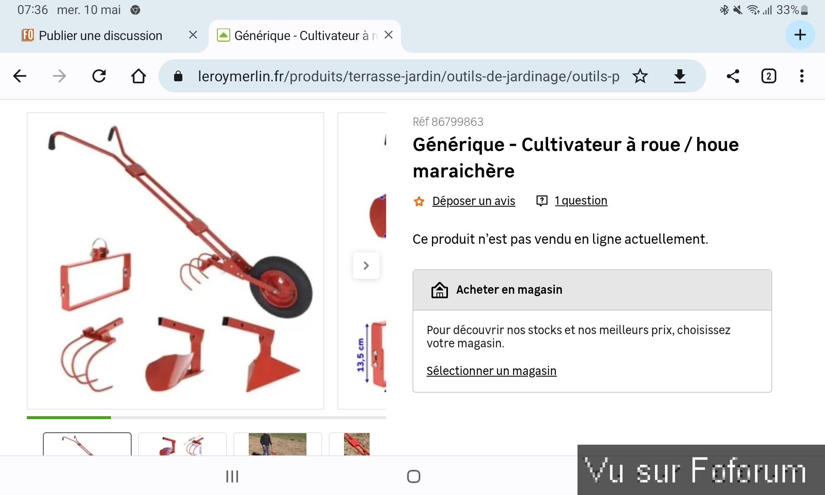
Task: Select the second thumbnail with dimensions drawing
Action: coord(182,444)
